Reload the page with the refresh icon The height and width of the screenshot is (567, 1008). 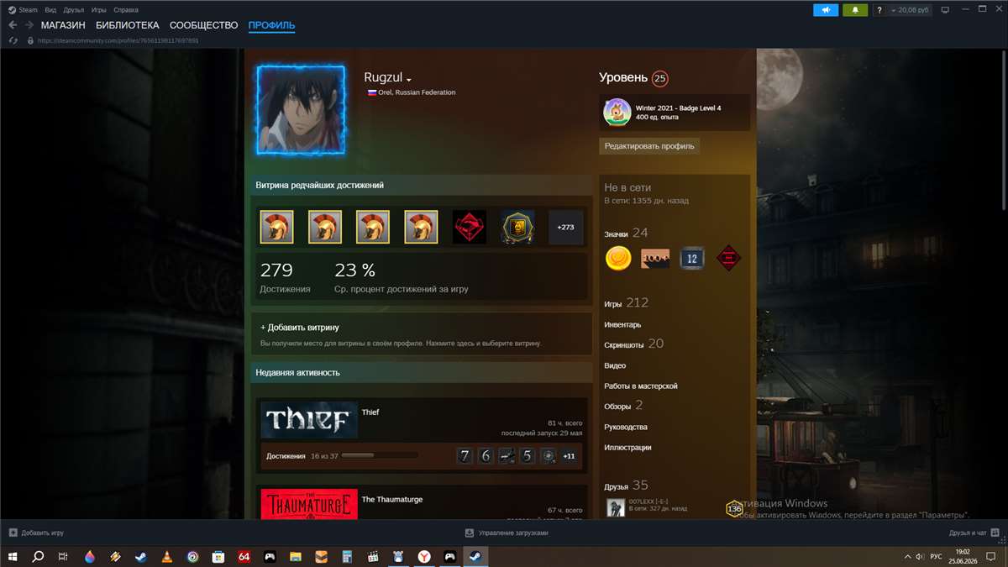(x=13, y=40)
